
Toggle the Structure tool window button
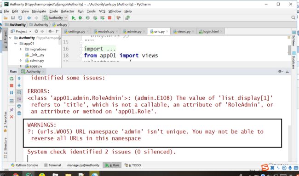coord(6,148)
